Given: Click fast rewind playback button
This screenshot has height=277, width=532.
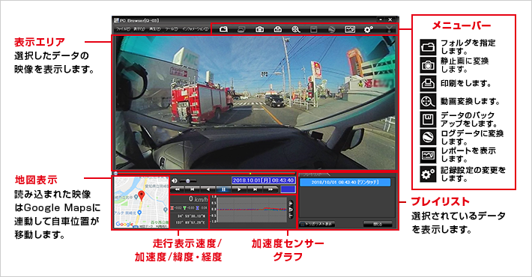Looking at the screenshot, I should [177, 189].
